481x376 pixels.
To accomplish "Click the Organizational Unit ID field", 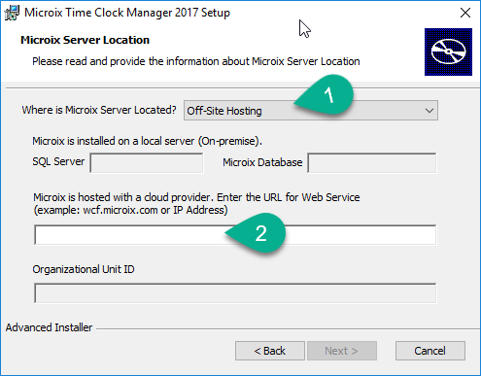I will (235, 293).
